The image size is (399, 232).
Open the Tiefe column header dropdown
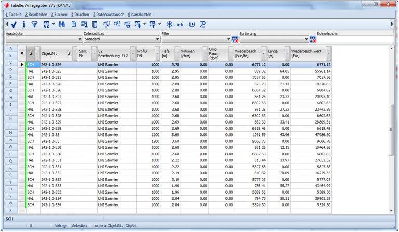pos(177,53)
